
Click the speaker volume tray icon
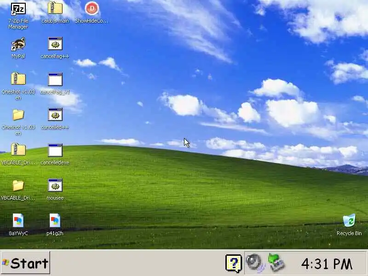point(255,263)
